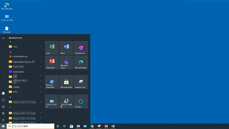229x129 pixels.
Task: Select the コントロール パネル desktop icon
Action: point(7,18)
